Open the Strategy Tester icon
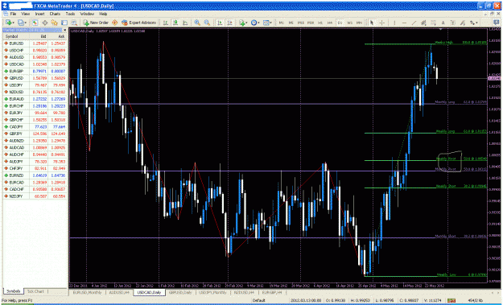 [x=74, y=23]
